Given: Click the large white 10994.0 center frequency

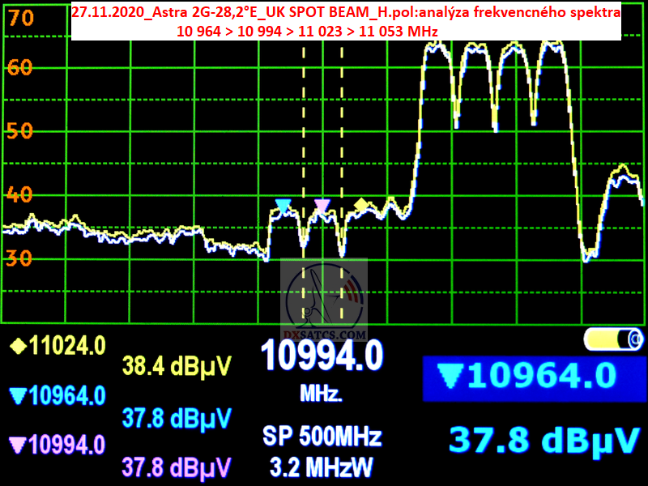Looking at the screenshot, I should click(x=322, y=356).
